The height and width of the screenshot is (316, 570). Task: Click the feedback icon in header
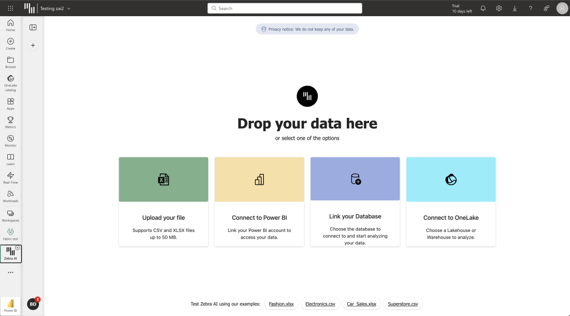click(x=547, y=8)
